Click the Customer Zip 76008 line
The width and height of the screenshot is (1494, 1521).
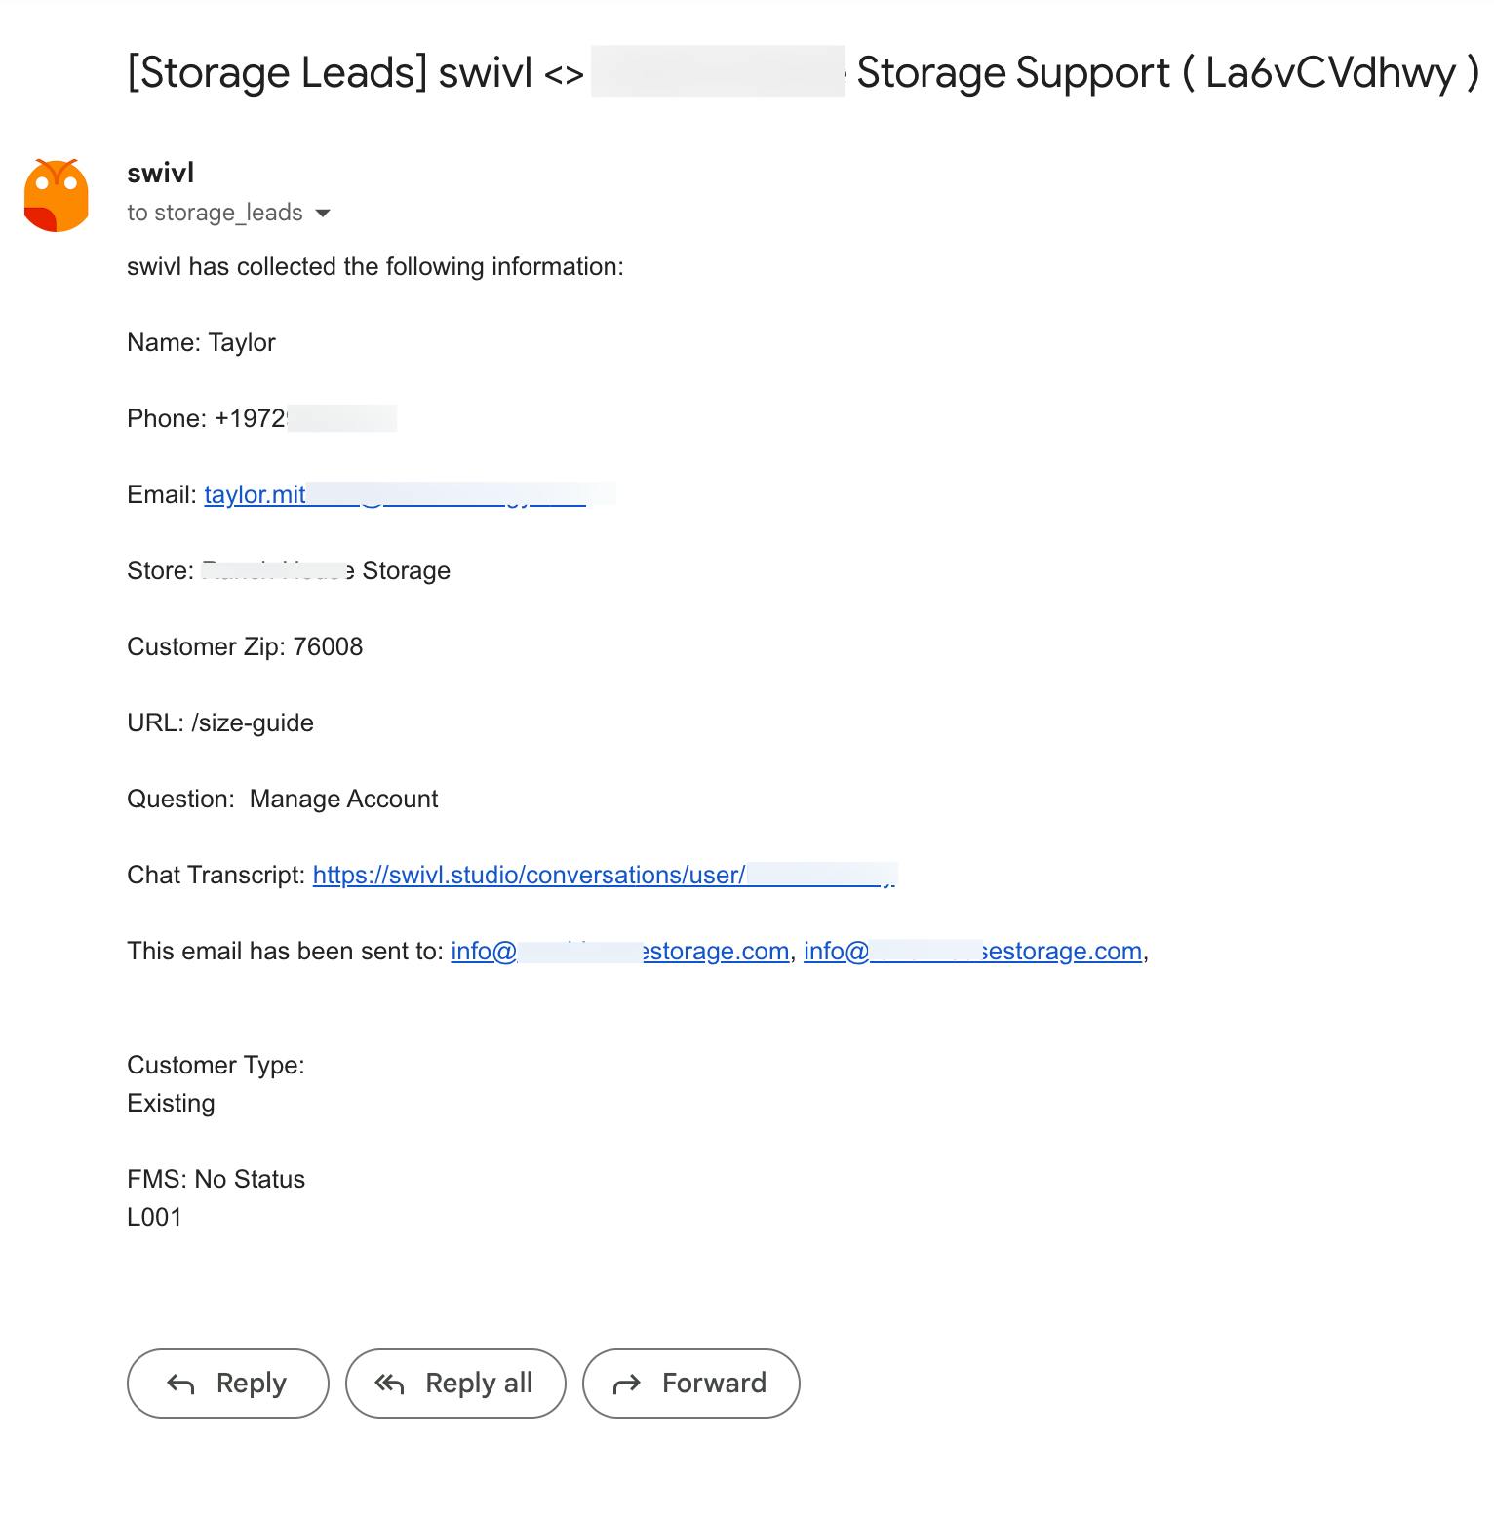pyautogui.click(x=245, y=647)
